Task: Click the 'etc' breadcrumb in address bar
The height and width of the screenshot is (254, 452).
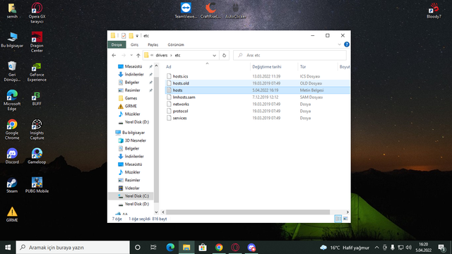Action: click(x=177, y=55)
